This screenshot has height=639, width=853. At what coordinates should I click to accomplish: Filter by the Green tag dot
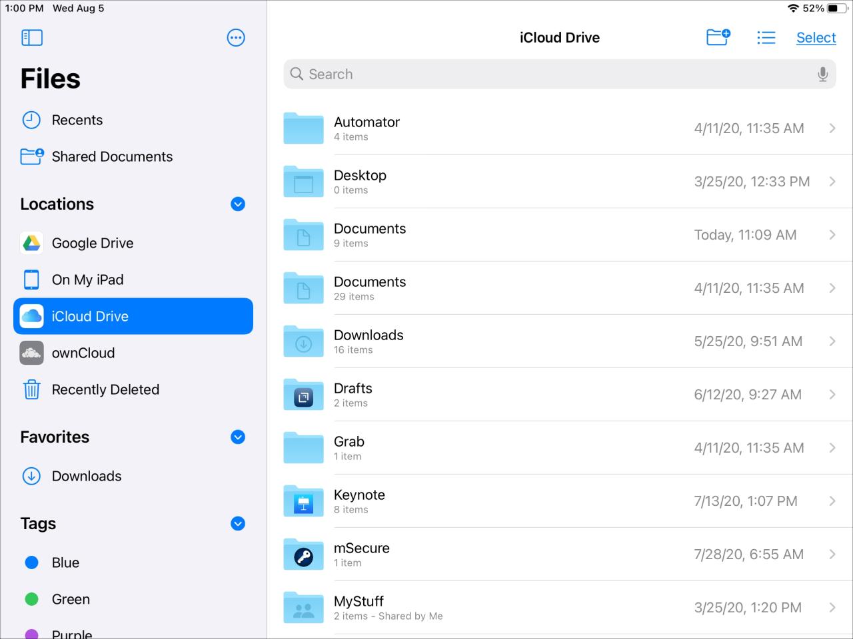[31, 600]
